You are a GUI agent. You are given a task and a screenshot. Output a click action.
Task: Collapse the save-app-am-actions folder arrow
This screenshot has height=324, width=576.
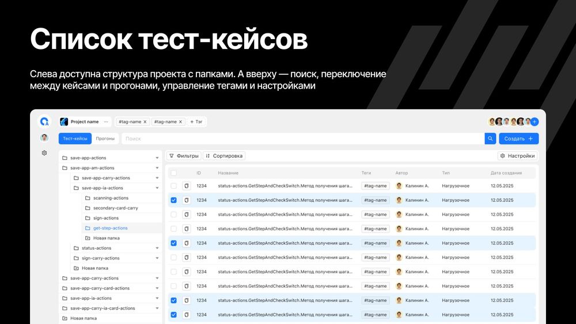click(x=157, y=168)
